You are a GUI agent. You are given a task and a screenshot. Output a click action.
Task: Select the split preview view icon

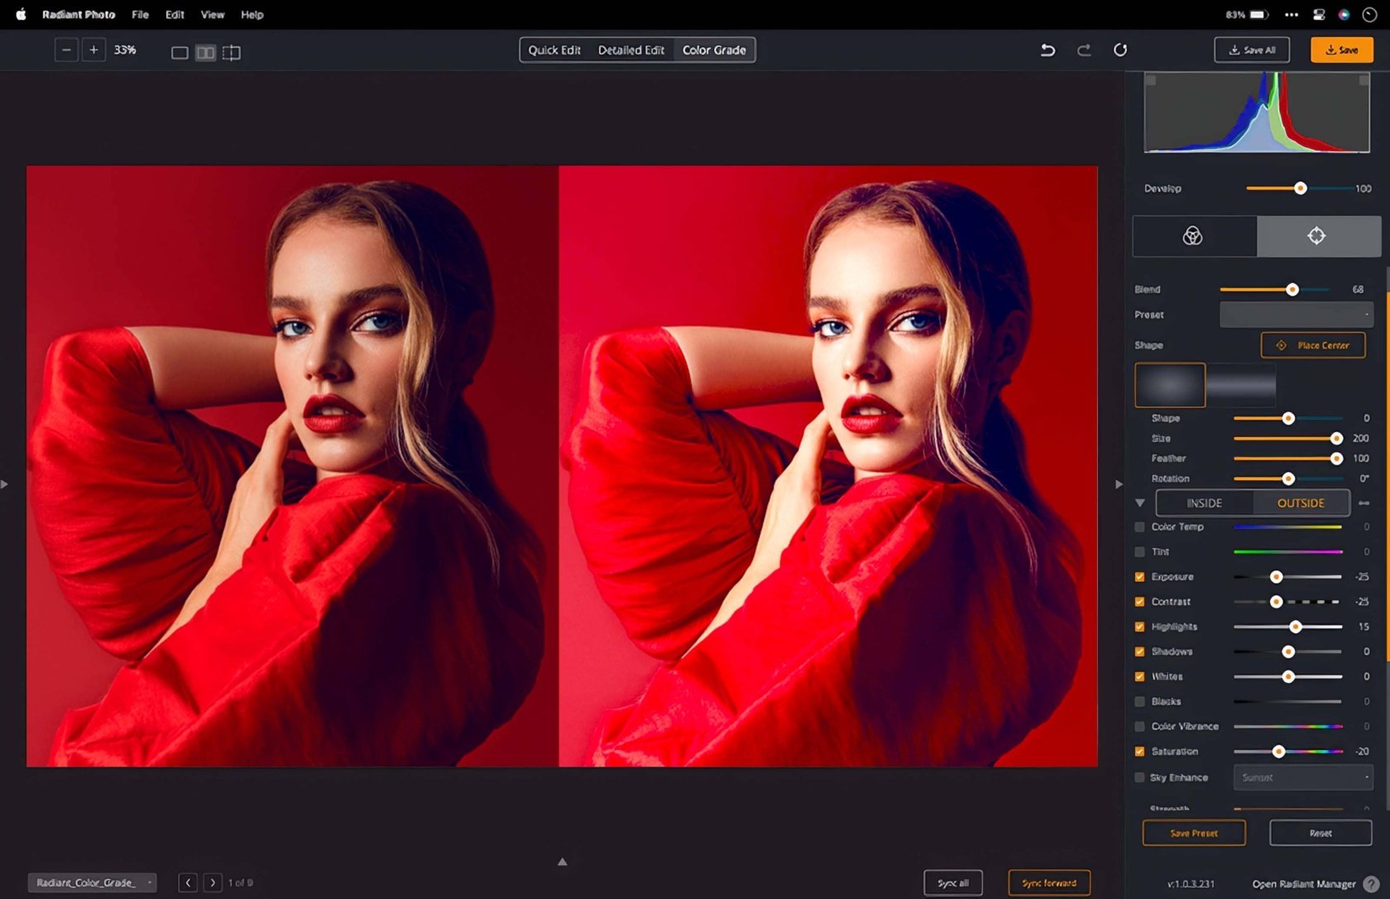click(232, 52)
